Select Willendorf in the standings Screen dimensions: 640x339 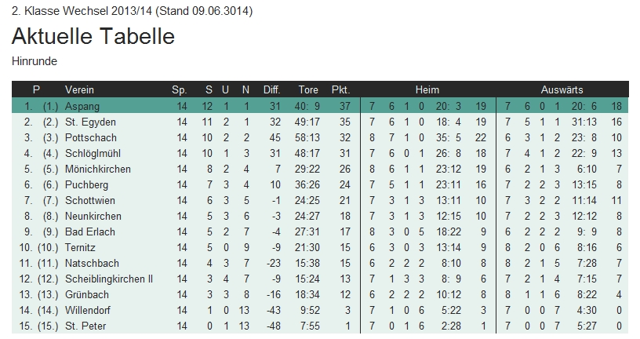click(x=88, y=310)
